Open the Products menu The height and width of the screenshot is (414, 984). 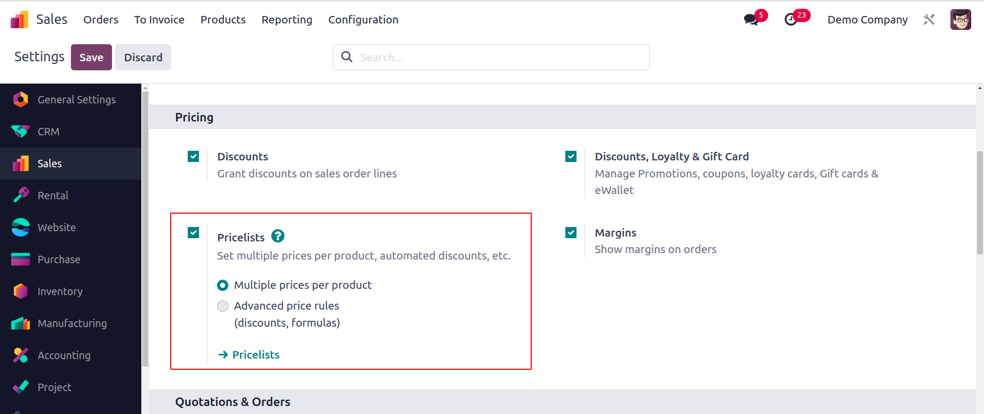click(x=223, y=20)
